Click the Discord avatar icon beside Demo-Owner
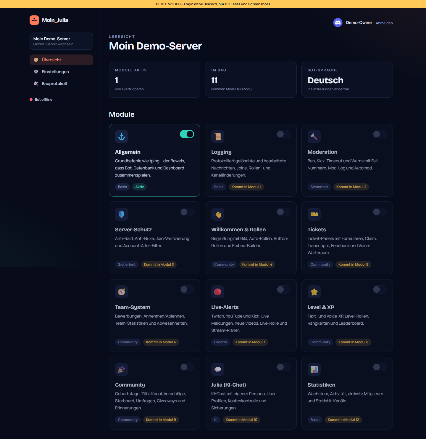Image resolution: width=426 pixels, height=439 pixels. tap(338, 23)
